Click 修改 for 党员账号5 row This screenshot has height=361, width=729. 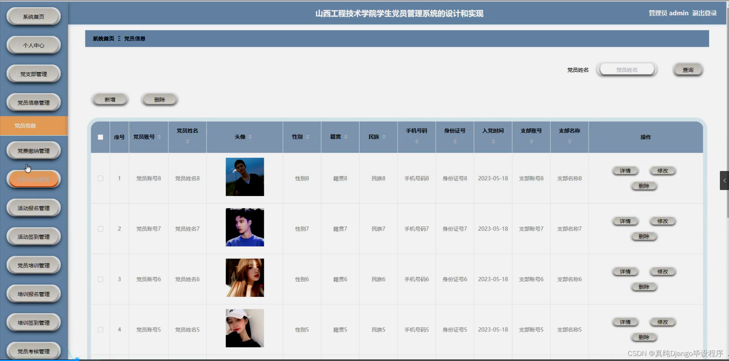coord(663,322)
